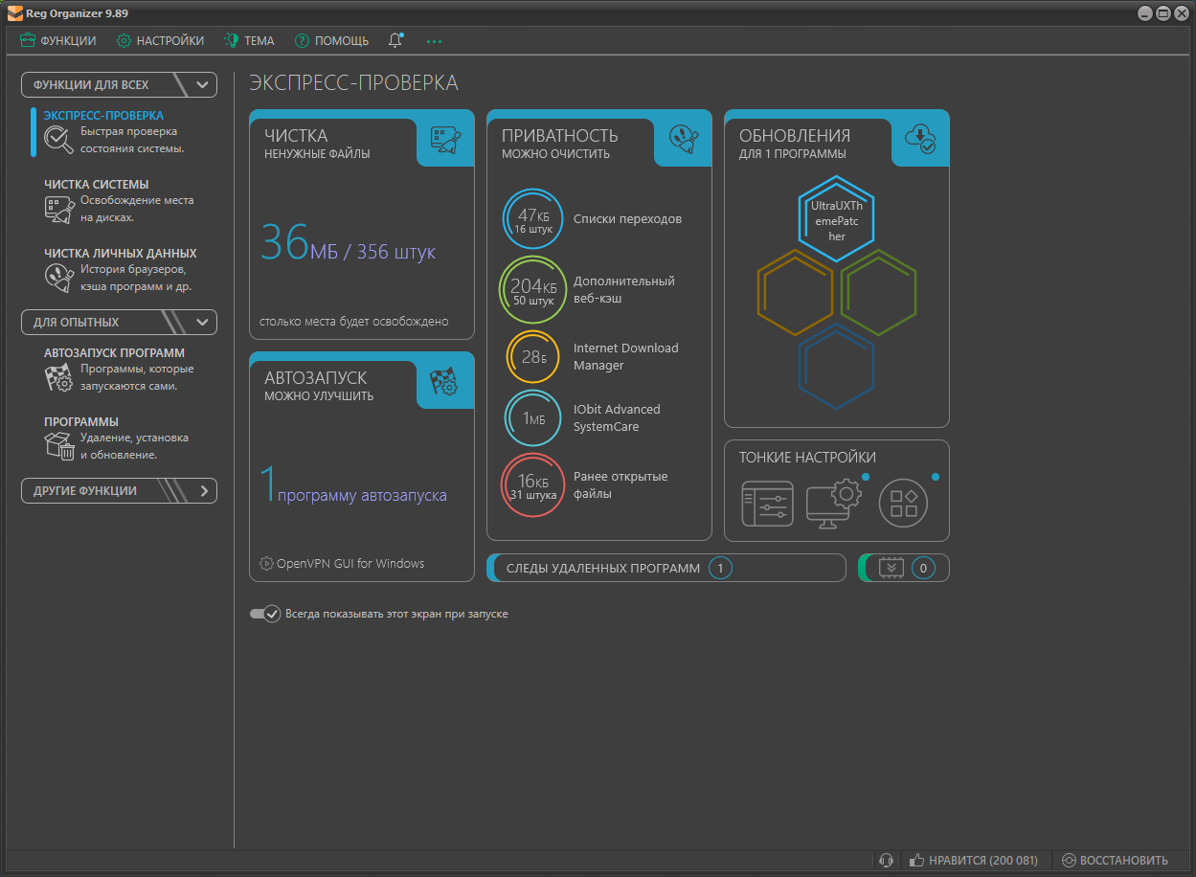1196x877 pixels.
Task: Open the ПОМОЩЬ menu
Action: (x=331, y=40)
